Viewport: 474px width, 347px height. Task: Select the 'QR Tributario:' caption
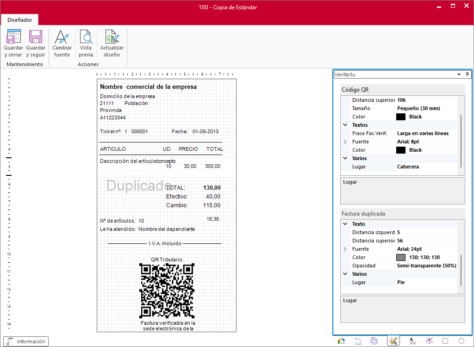tap(167, 260)
